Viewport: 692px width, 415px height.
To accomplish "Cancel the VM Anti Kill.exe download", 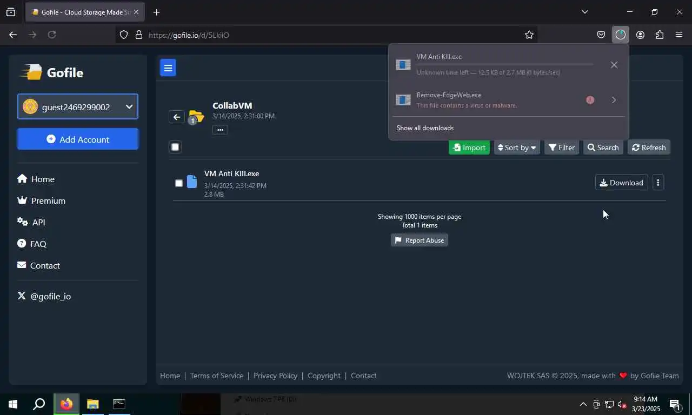I will pyautogui.click(x=614, y=65).
